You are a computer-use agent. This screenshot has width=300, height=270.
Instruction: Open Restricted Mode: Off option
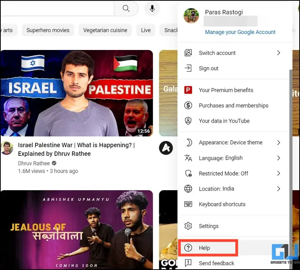(233, 173)
